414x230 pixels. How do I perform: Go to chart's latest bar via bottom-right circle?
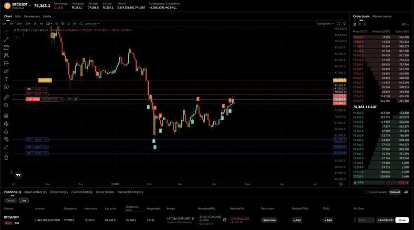coord(341,184)
